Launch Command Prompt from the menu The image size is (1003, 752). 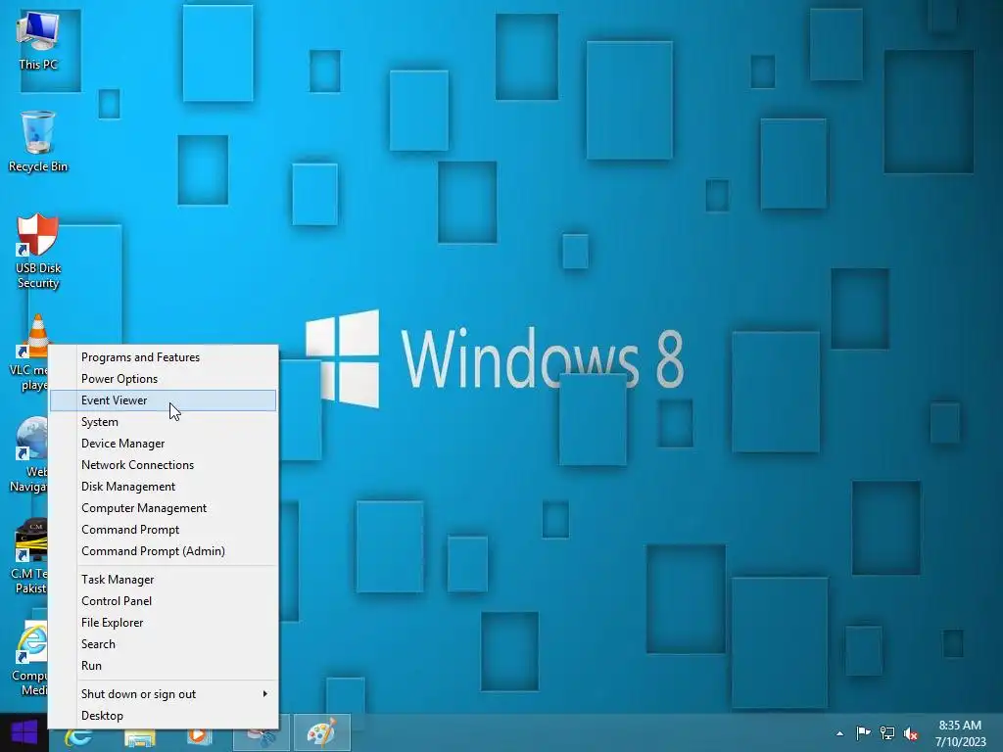click(x=164, y=530)
